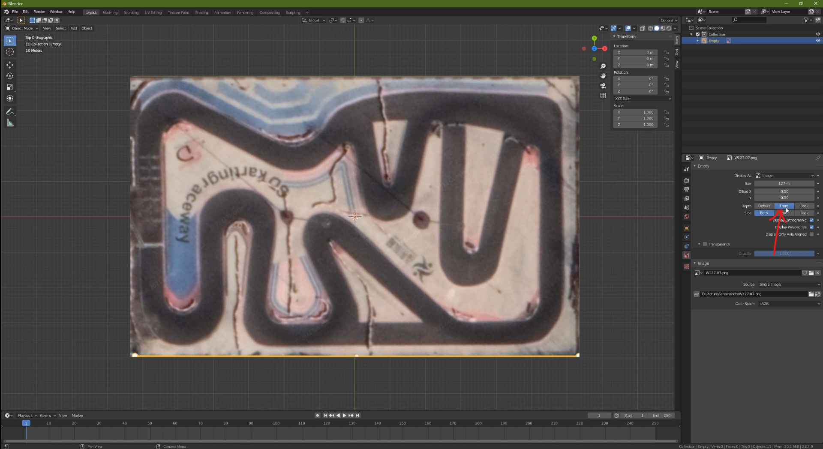Toggle the camera view gizmo
Screen dimensions: 823x449
coord(603,86)
